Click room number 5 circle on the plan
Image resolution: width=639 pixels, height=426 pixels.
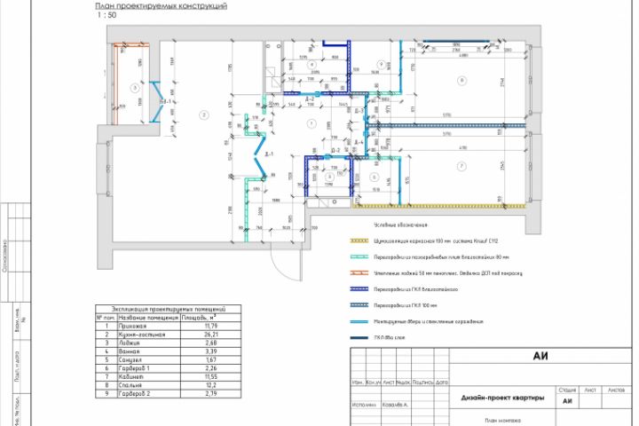pyautogui.click(x=329, y=177)
